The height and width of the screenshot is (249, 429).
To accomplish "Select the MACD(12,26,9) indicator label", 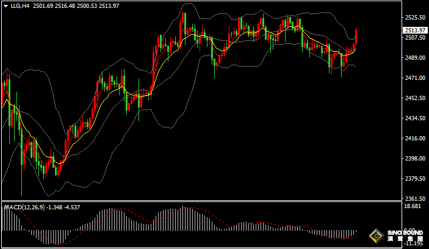I will point(24,208).
